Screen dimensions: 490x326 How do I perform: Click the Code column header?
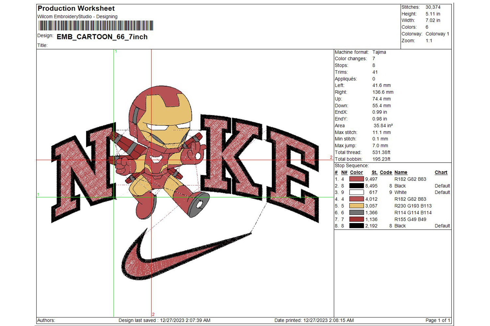386,172
